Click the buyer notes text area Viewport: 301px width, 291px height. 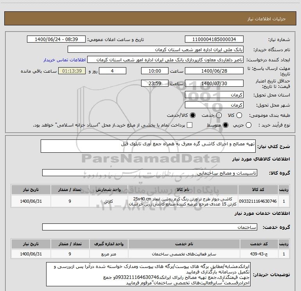(149, 274)
